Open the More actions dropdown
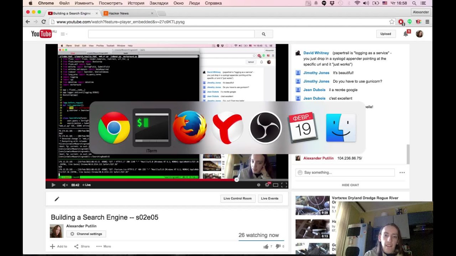456x256 pixels. point(104,246)
